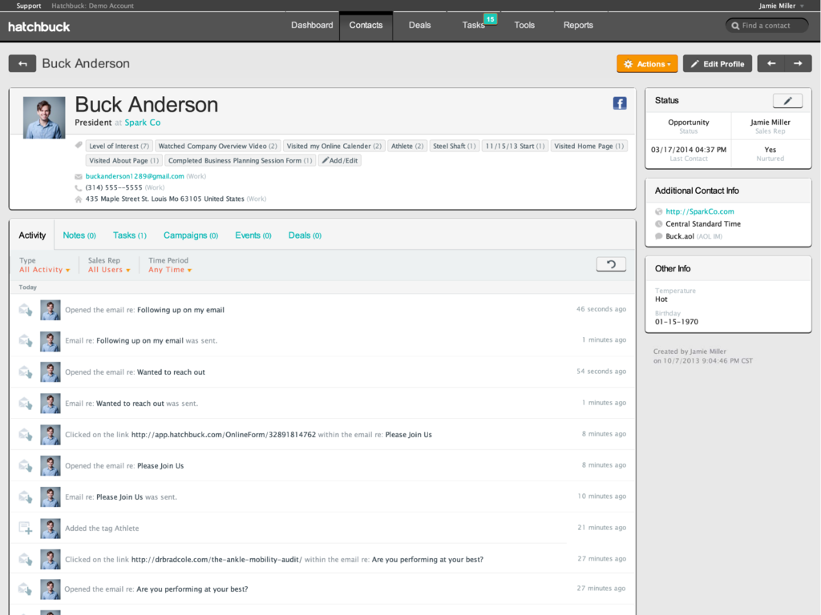Open the Spark Co company link
Viewport: 821px width, 615px height.
pos(143,123)
